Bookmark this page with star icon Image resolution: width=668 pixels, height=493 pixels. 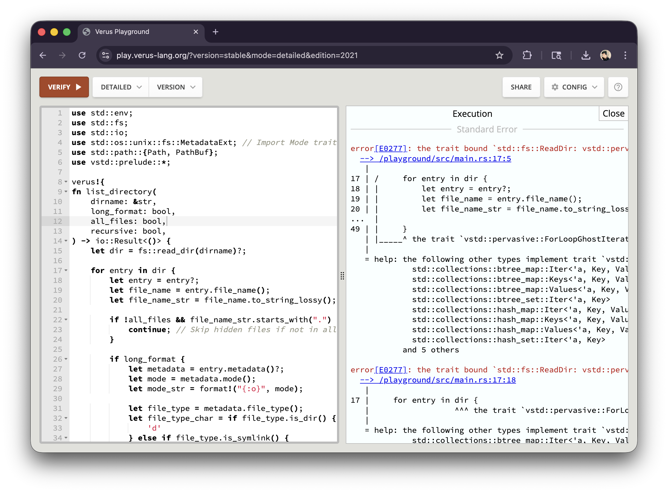click(x=499, y=55)
